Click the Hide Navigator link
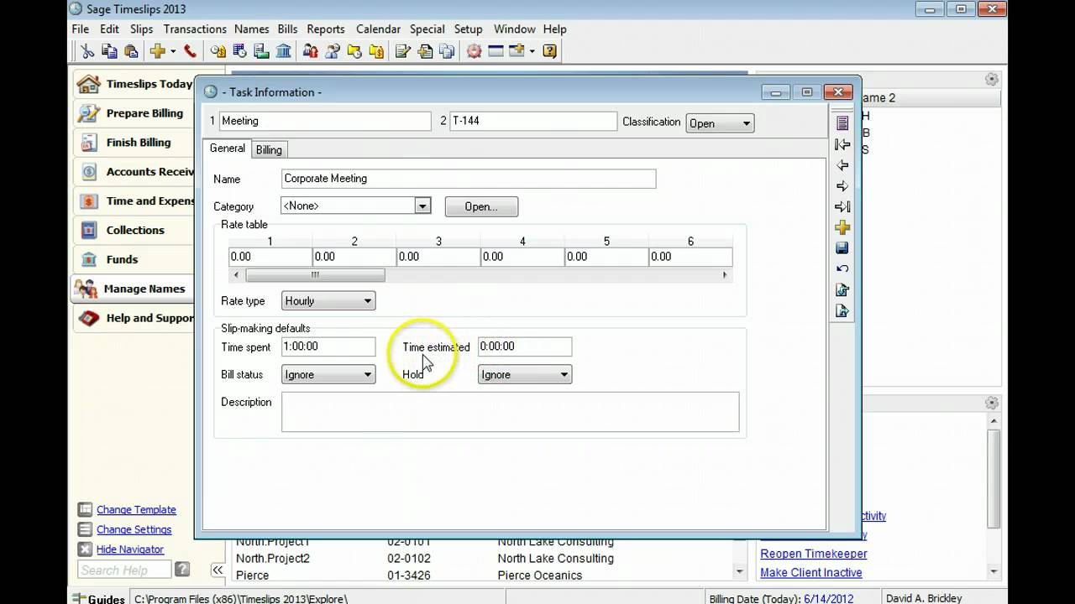Screen dimensions: 1075x604 [130, 549]
